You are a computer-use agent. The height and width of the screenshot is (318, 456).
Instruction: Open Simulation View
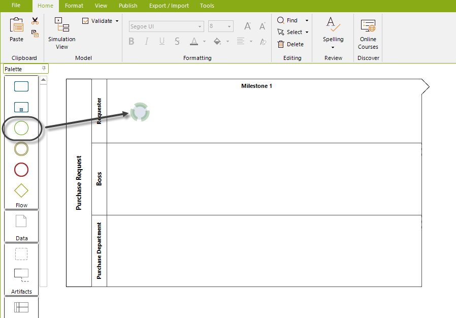(61, 33)
